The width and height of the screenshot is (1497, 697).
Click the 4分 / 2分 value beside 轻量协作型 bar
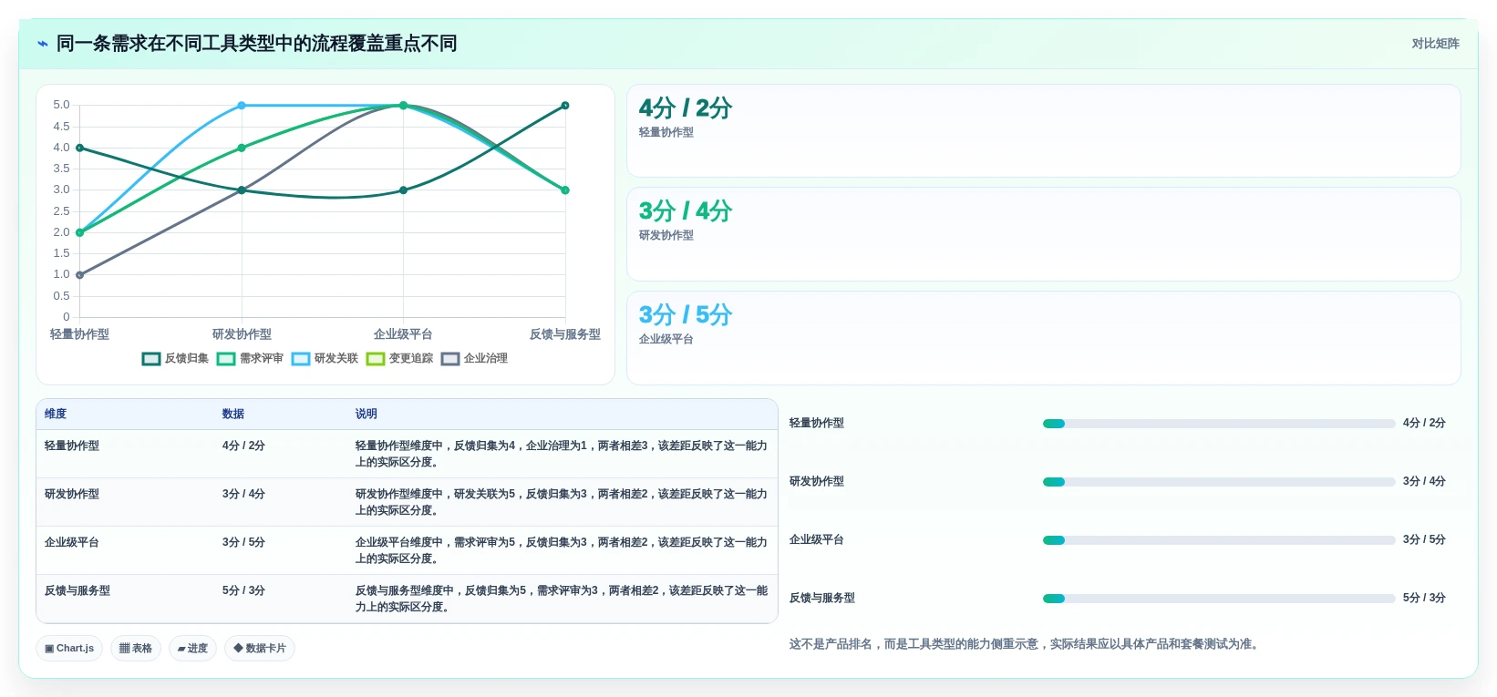pyautogui.click(x=1424, y=423)
